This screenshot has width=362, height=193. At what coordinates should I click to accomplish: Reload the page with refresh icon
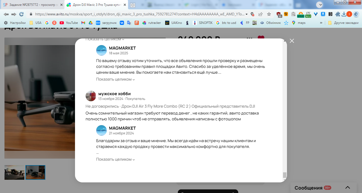click(x=21, y=14)
